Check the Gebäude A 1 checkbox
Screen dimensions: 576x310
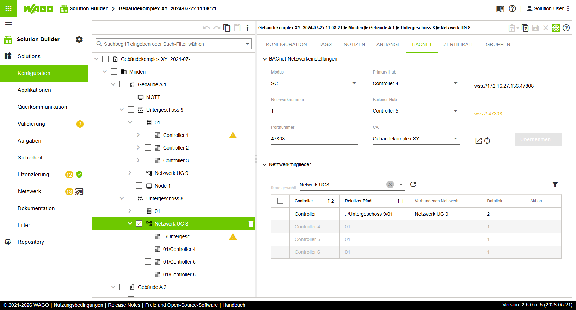122,84
